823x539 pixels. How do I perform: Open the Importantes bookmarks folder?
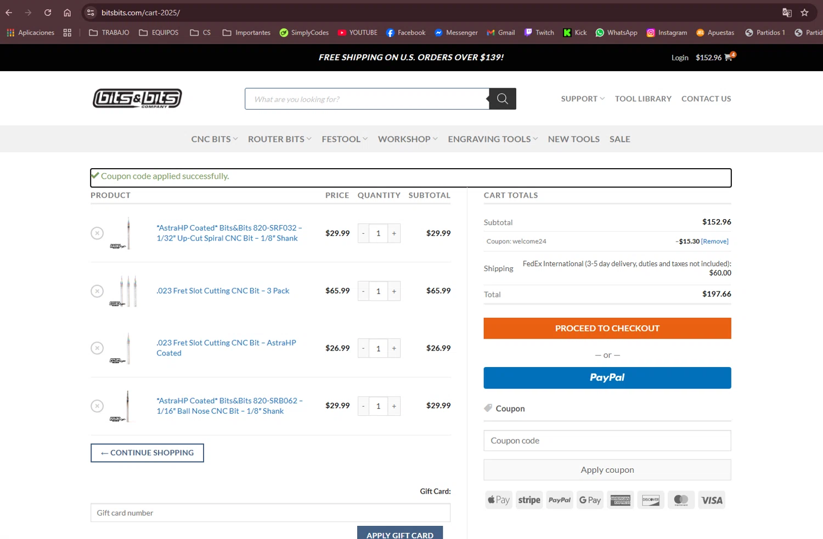point(246,33)
